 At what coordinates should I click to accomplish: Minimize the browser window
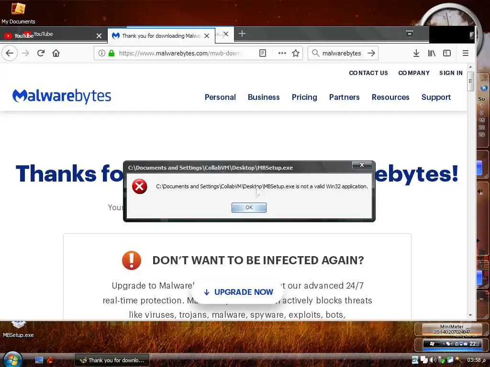pos(410,33)
